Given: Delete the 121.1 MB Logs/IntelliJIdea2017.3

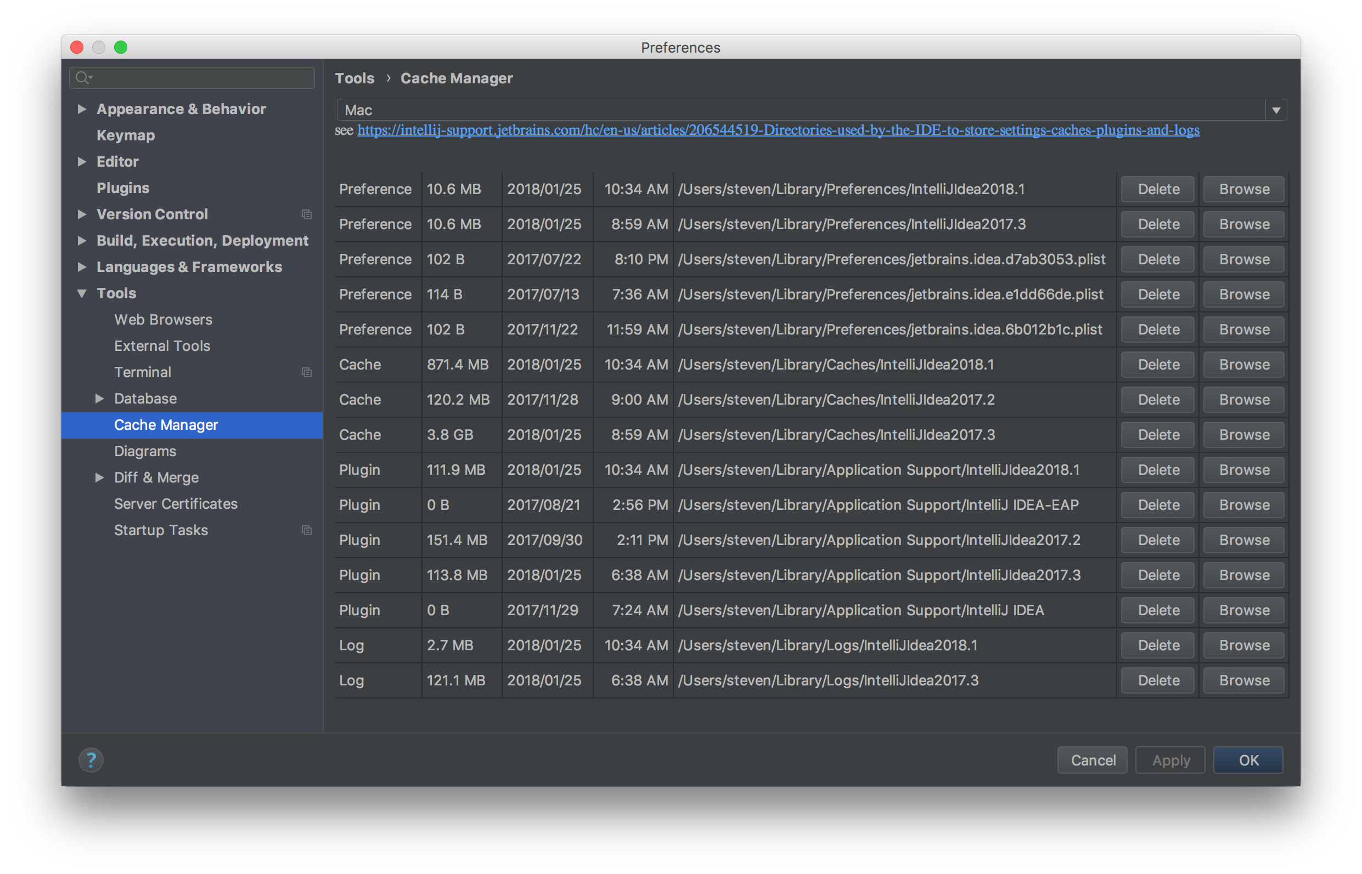Looking at the screenshot, I should pos(1158,680).
